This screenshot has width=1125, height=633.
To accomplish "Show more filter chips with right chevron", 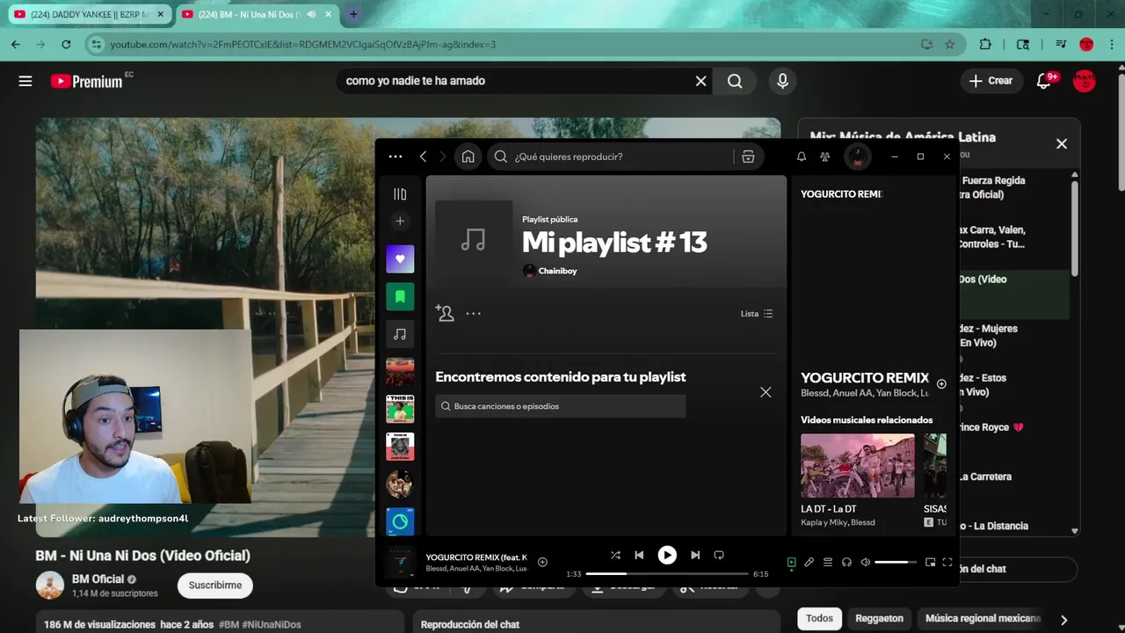I will (x=1063, y=620).
